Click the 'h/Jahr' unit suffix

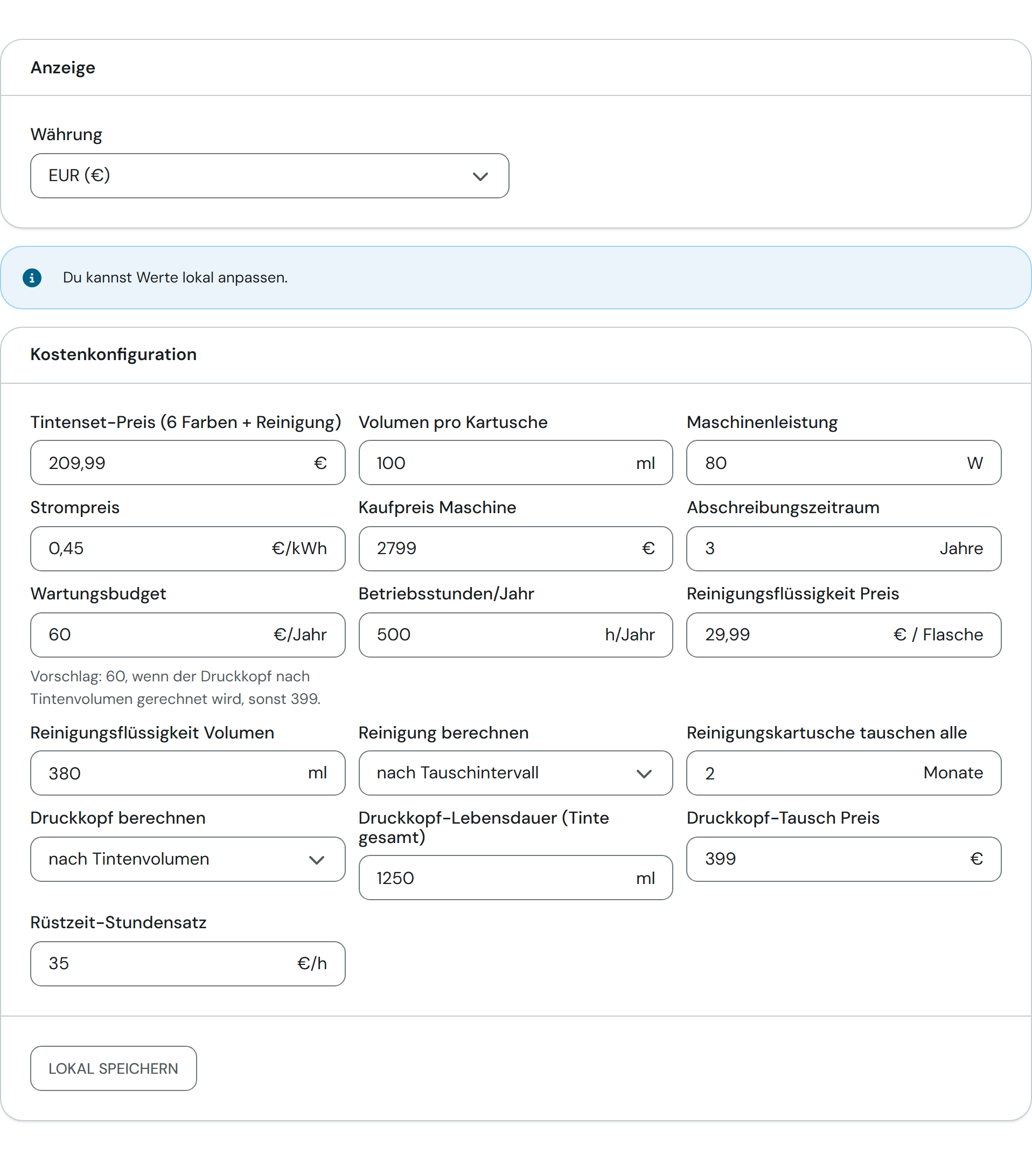point(630,634)
